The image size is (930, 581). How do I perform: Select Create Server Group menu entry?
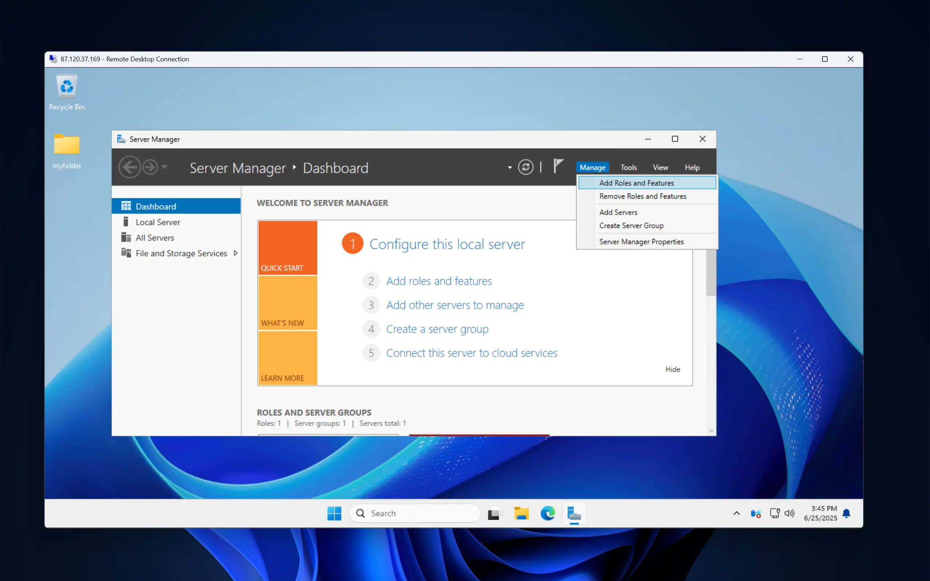647,226
